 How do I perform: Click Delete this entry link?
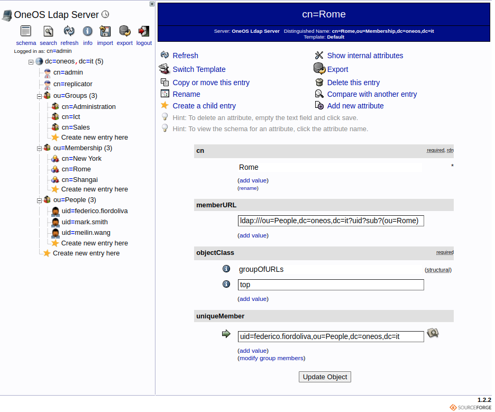[353, 83]
